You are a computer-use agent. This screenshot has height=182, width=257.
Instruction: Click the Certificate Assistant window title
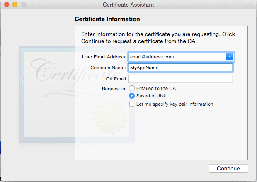pyautogui.click(x=128, y=5)
